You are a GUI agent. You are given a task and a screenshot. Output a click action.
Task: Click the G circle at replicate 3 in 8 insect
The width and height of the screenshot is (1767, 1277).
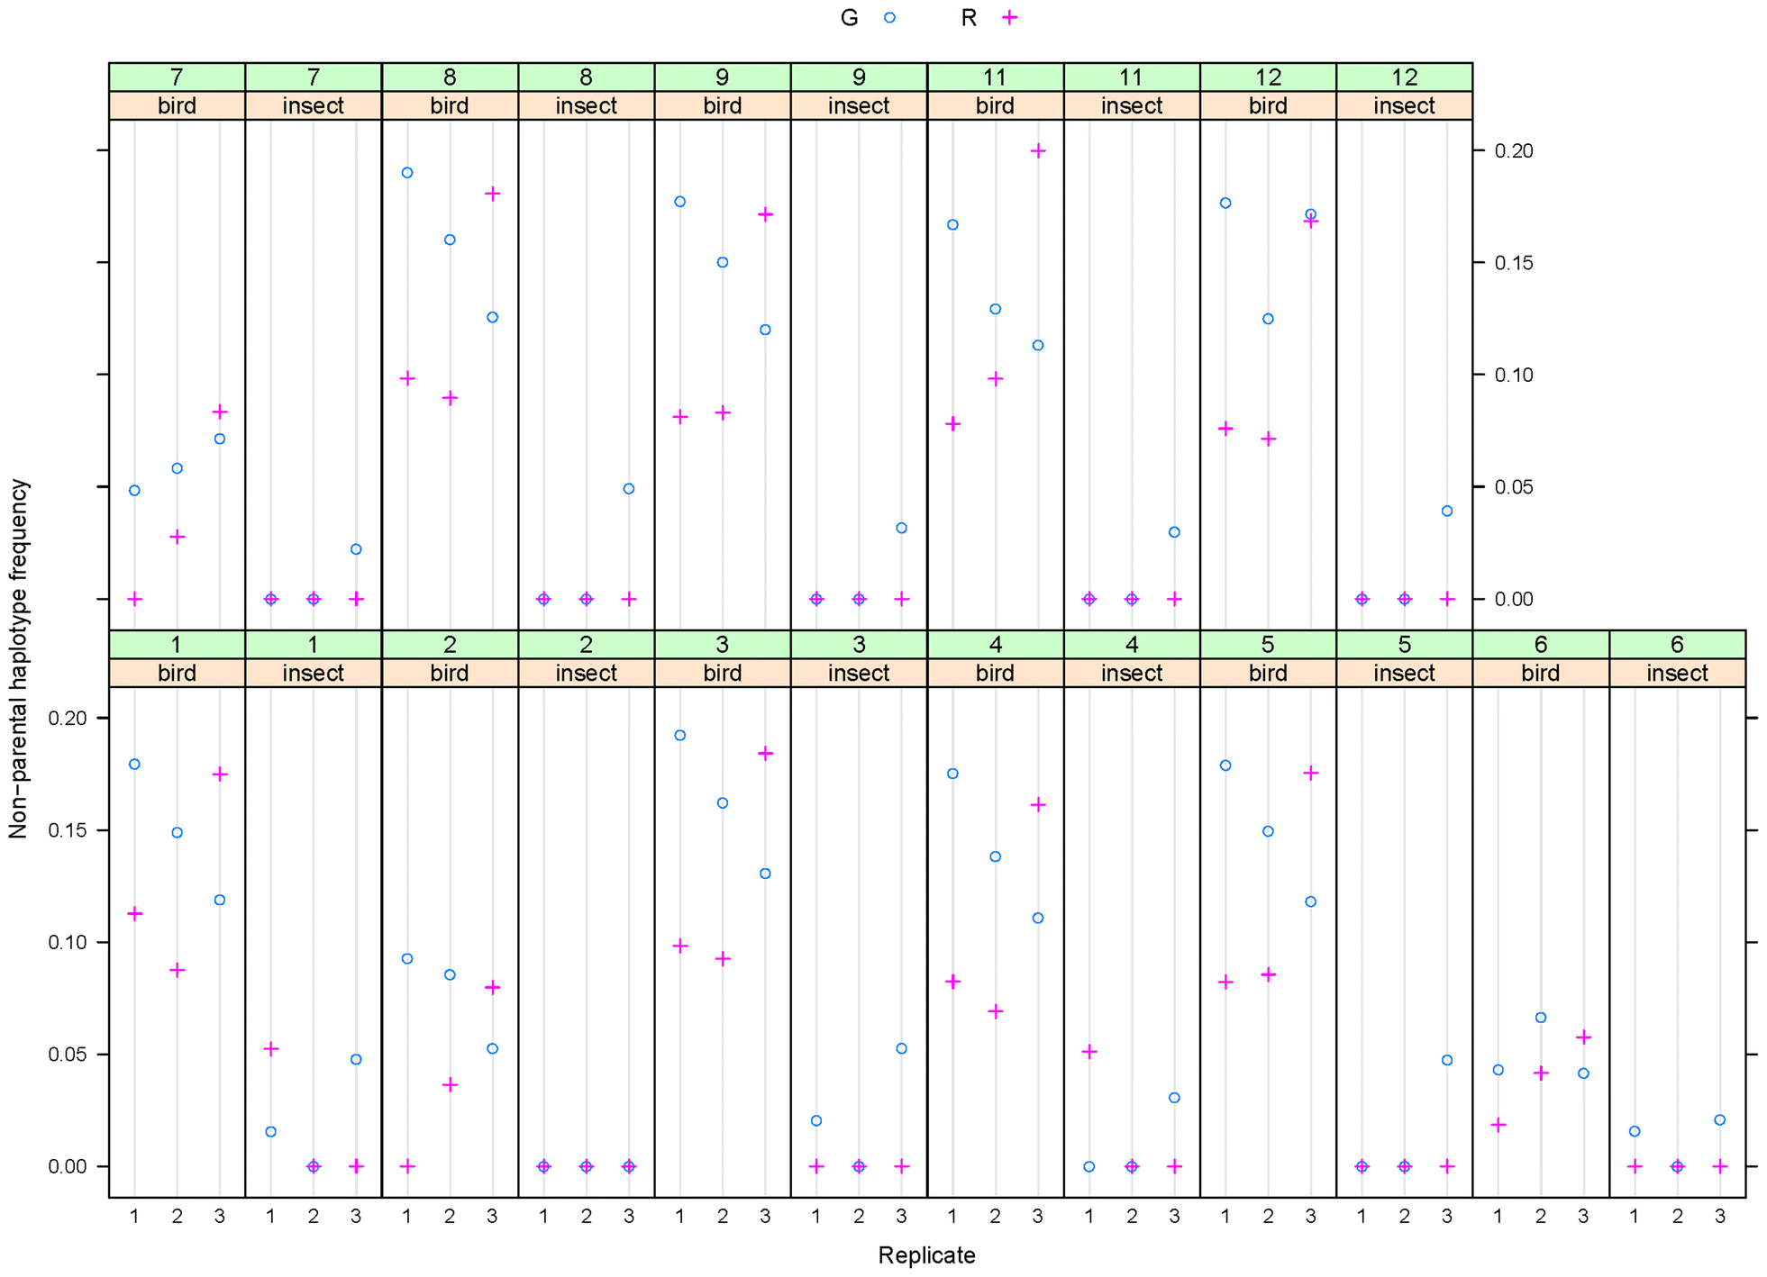pos(629,489)
